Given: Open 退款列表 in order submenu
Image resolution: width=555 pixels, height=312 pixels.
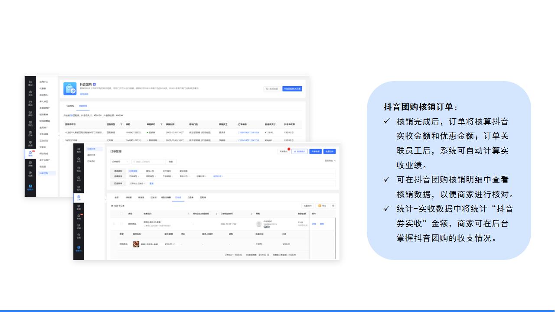Looking at the screenshot, I should [x=91, y=155].
